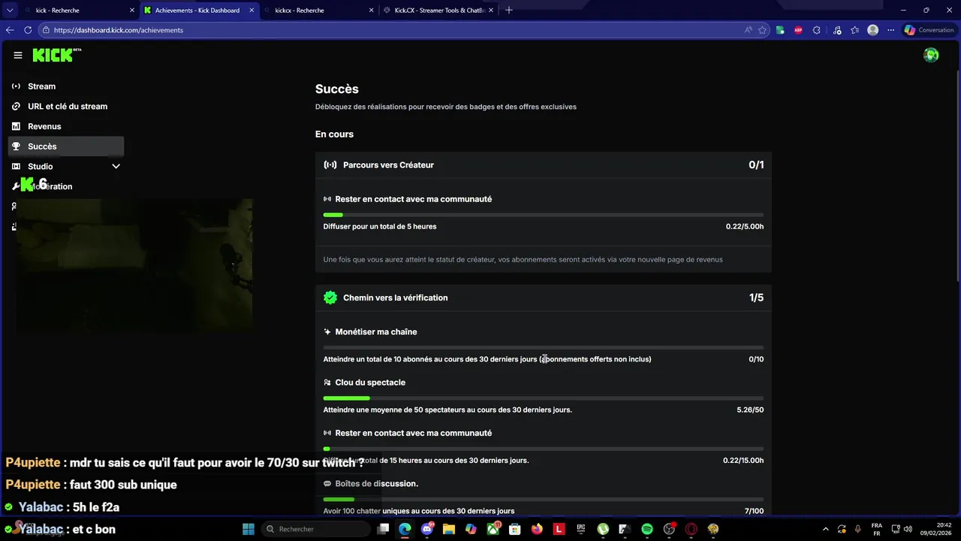Open Studio in the sidebar
The width and height of the screenshot is (961, 541).
(66, 167)
